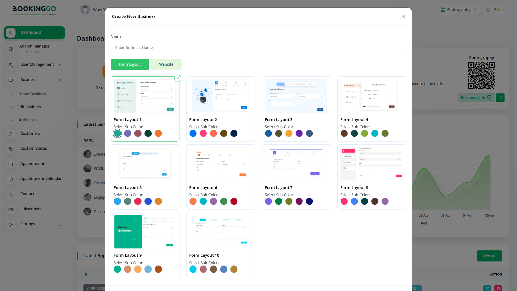Screen dimensions: 517x291
Task: Expand the User Management submenu
Action: [x=60, y=65]
